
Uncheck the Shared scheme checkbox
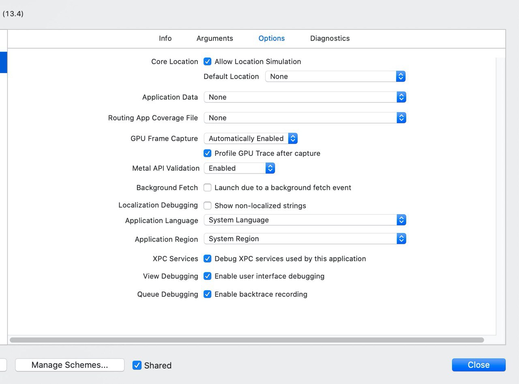(137, 365)
